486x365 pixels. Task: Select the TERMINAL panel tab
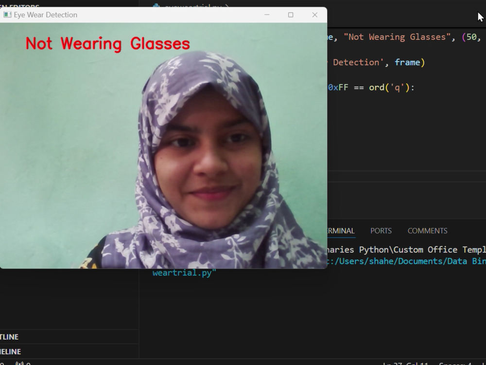pyautogui.click(x=341, y=231)
